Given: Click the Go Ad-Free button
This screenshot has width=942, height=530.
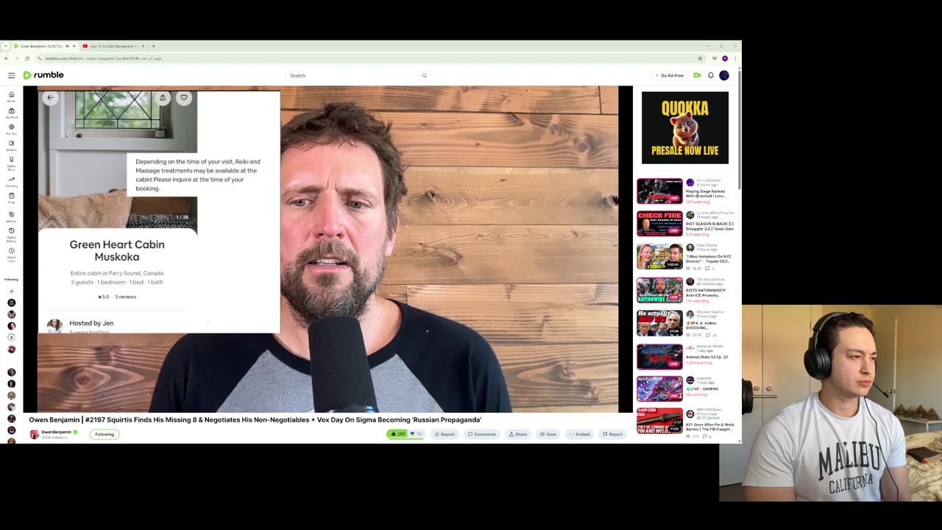Looking at the screenshot, I should [670, 75].
